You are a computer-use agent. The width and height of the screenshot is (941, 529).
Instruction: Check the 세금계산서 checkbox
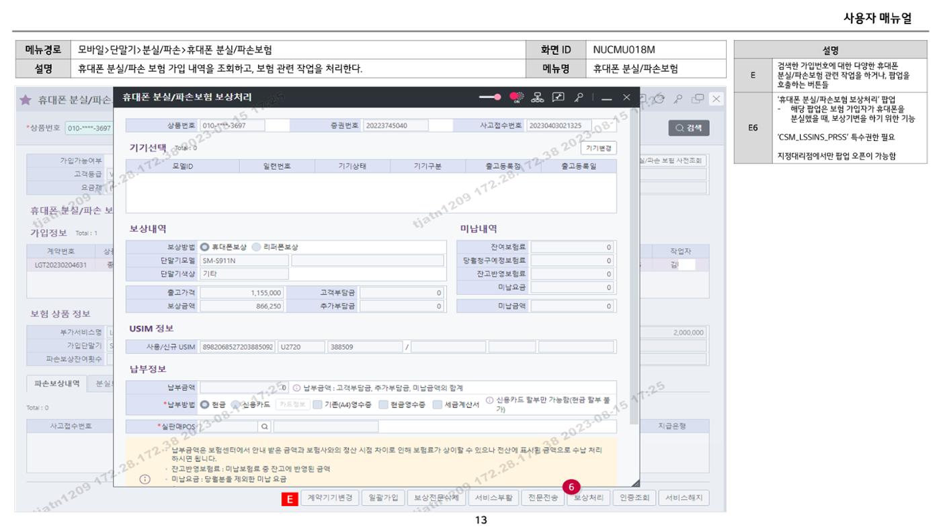click(x=437, y=405)
